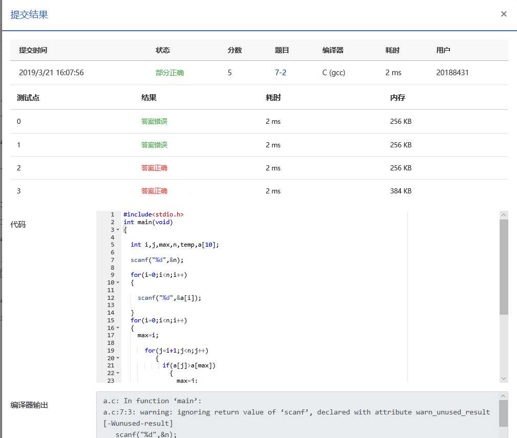Click 384 KB memory value
Viewport: 517px width, 438px height.
click(401, 191)
